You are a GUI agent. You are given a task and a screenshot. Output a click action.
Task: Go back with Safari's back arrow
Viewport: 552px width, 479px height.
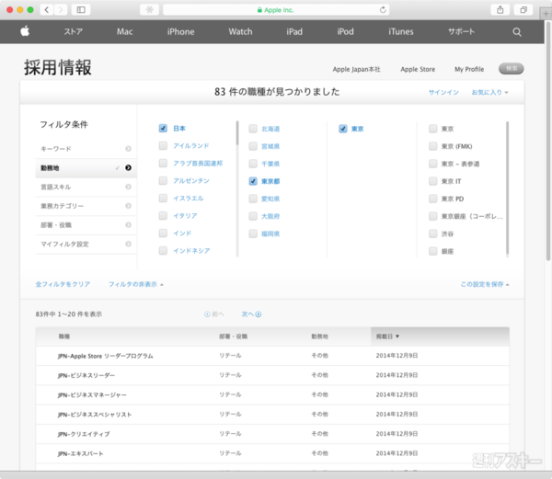[47, 9]
